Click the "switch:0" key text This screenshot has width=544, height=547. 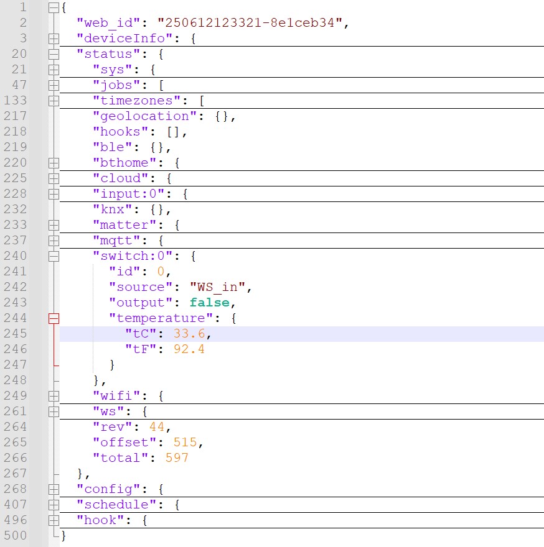pos(133,256)
